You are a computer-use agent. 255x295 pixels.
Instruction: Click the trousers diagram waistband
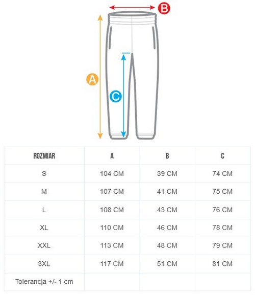coord(132,17)
